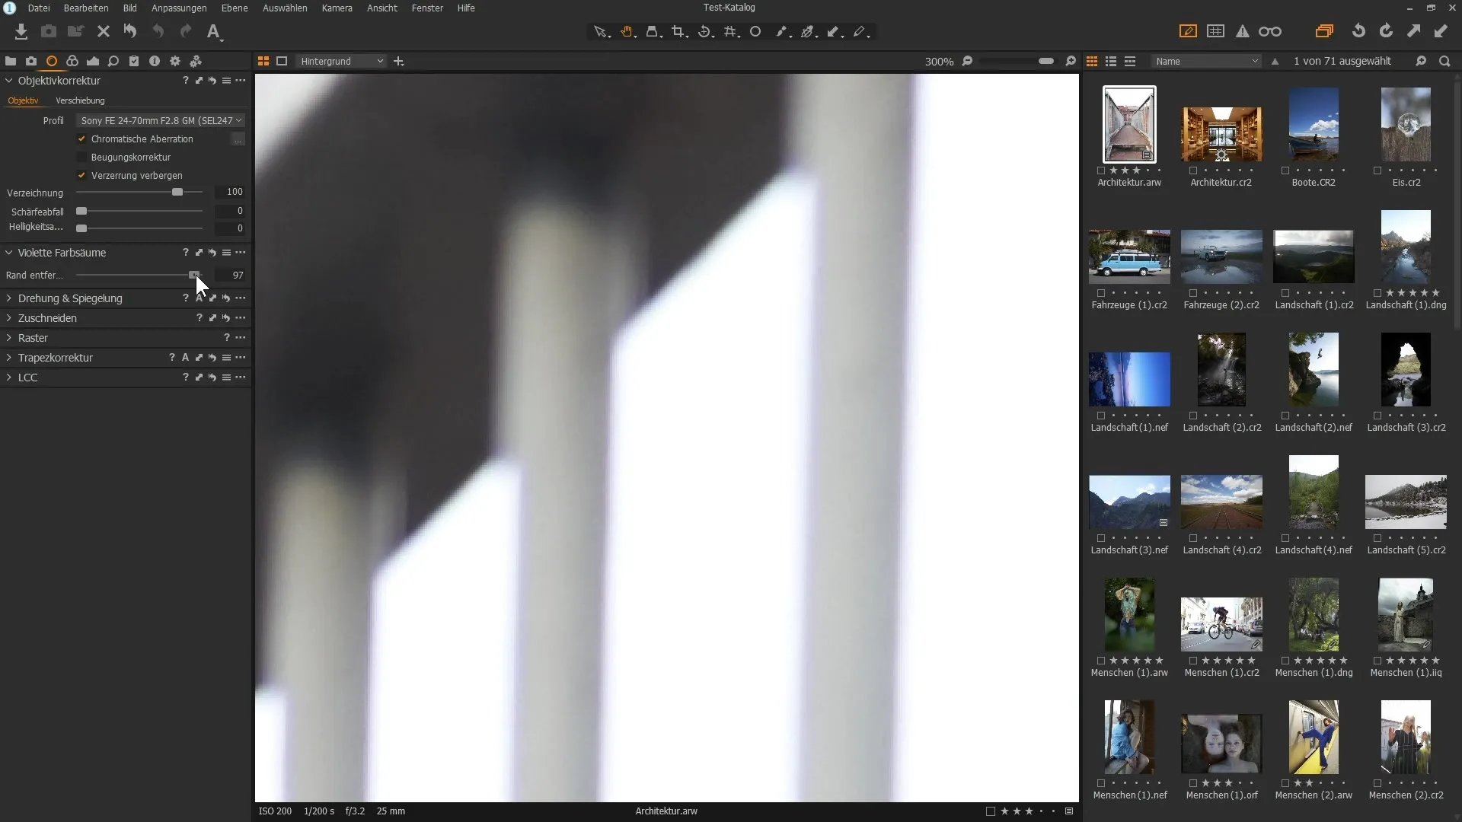
Task: Select the Pan hand tool
Action: pyautogui.click(x=627, y=31)
